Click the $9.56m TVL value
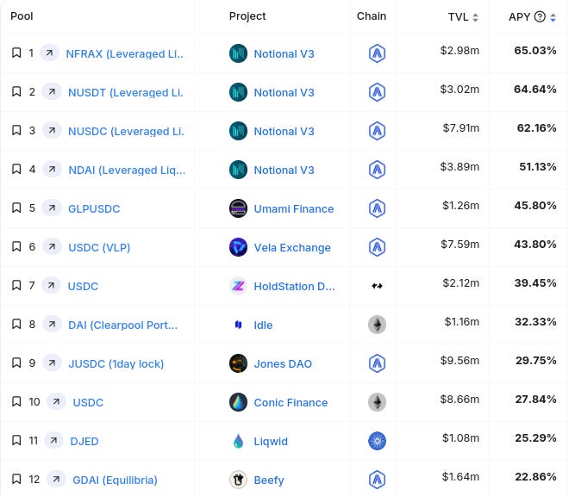The image size is (569, 496). coord(460,361)
